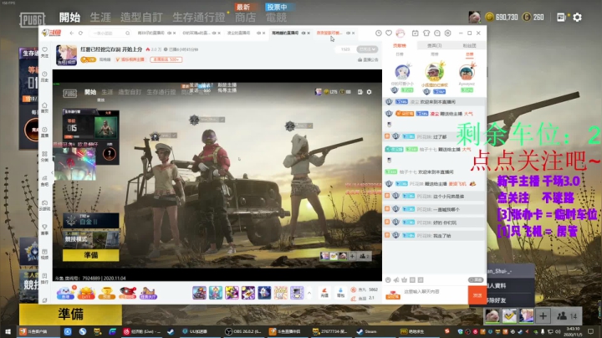Switch to PUBG 造型自訂 tab

[141, 18]
